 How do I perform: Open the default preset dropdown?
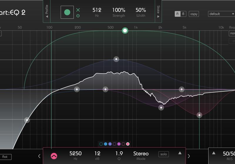pyautogui.click(x=221, y=14)
